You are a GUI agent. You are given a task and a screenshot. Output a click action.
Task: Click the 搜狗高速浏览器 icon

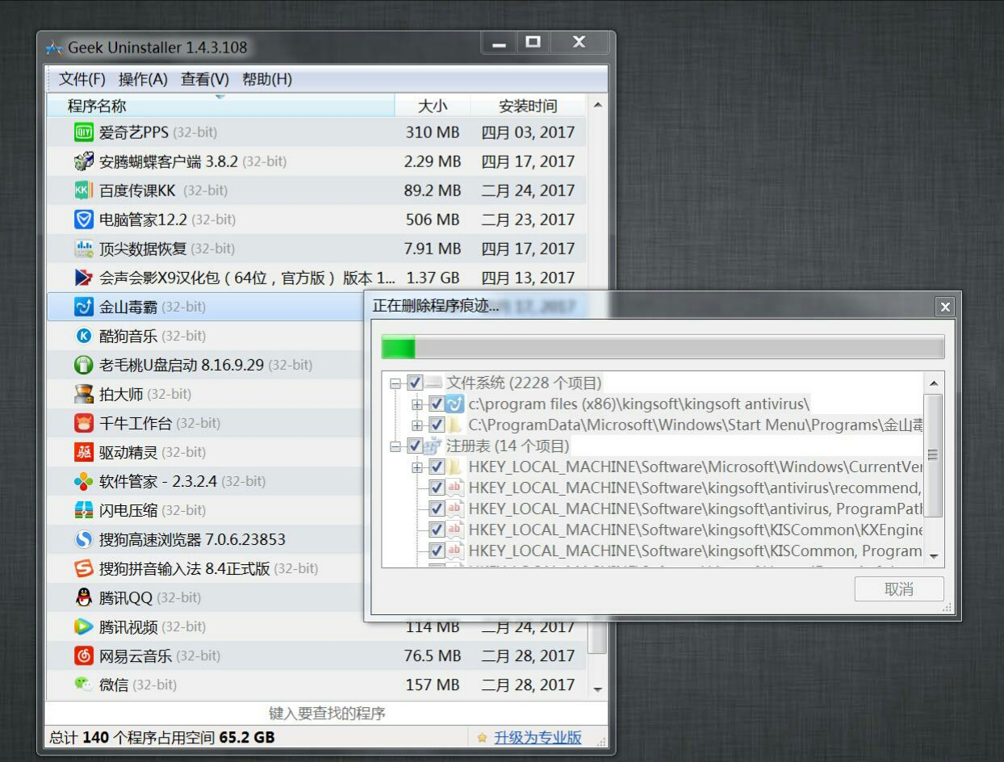tap(84, 539)
